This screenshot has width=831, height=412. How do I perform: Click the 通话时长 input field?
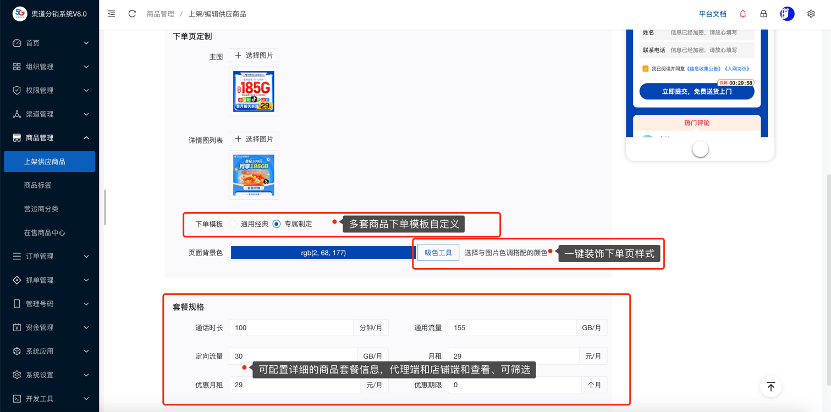click(x=291, y=328)
